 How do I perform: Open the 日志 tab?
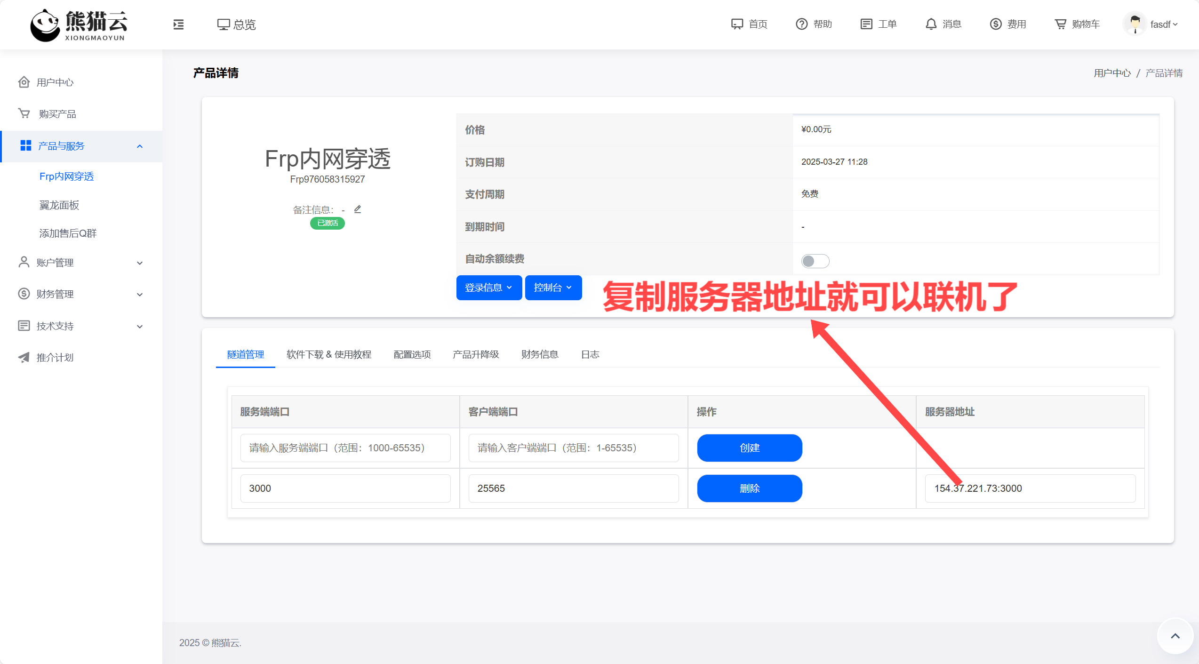590,354
